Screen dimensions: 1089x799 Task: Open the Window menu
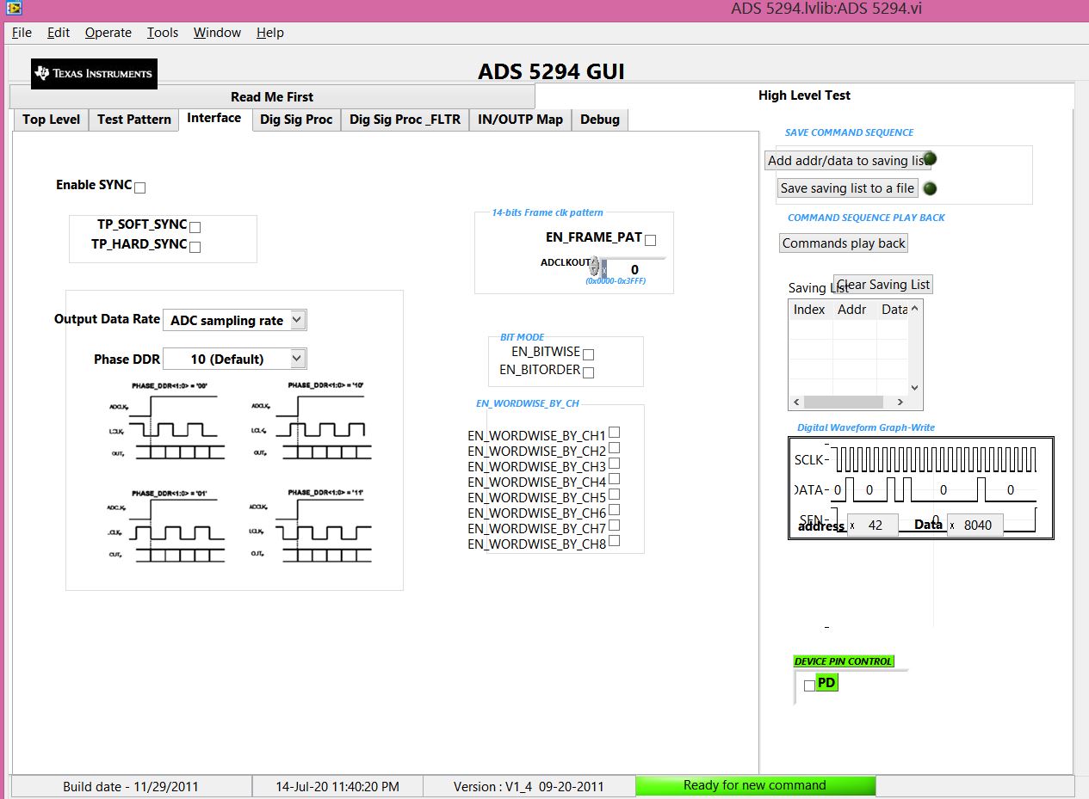217,33
